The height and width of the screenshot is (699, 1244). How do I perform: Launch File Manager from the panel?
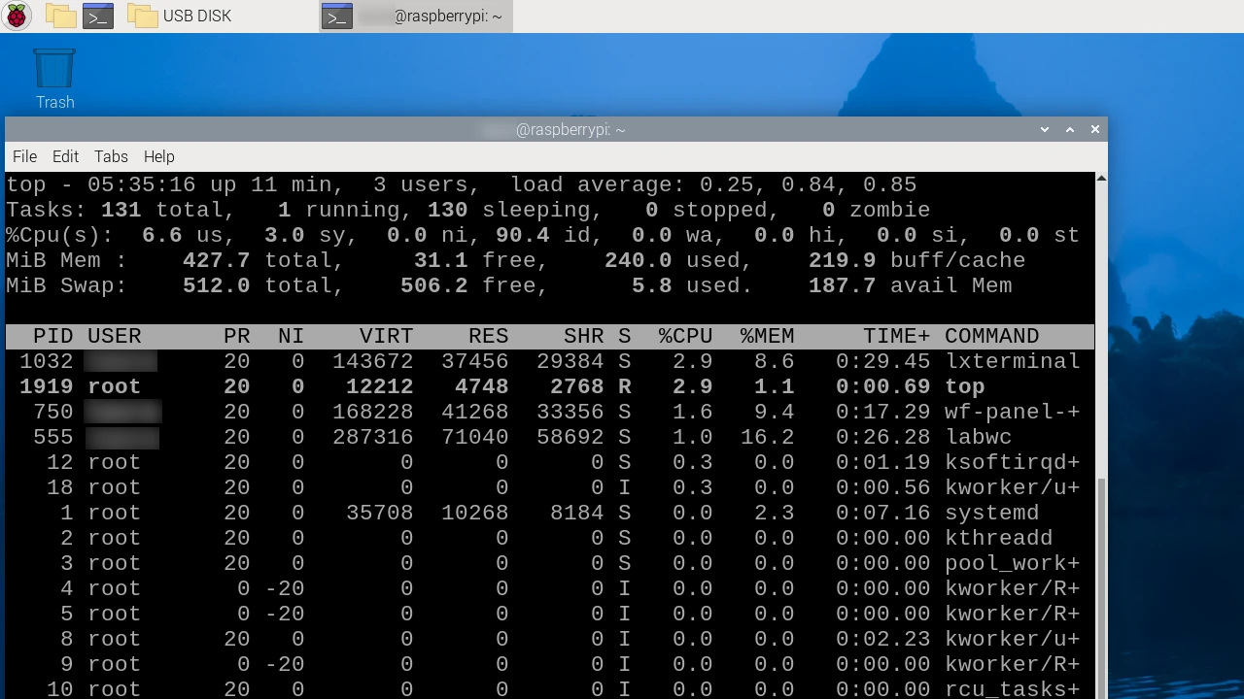(x=60, y=16)
